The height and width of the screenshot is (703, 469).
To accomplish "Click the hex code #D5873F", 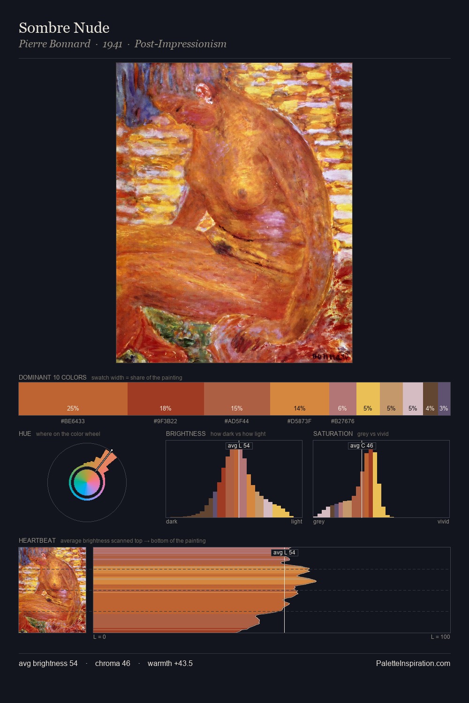I will [x=300, y=421].
